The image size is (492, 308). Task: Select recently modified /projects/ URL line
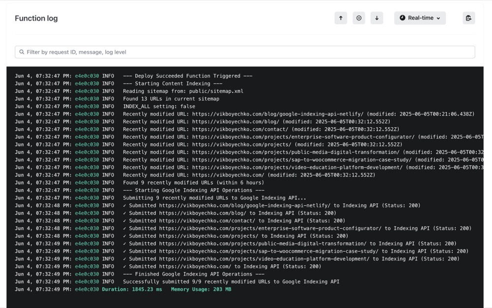[x=209, y=144]
